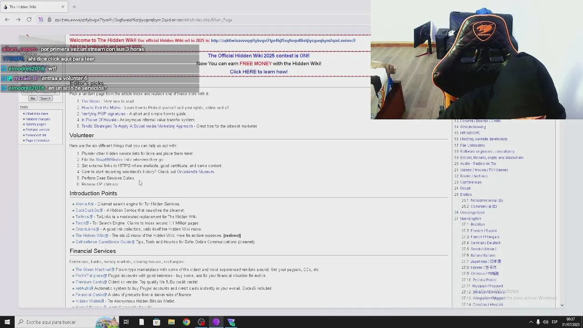Jump to Books / Archives contents entry
Viewport: 583px width, 328px height.
point(474,176)
